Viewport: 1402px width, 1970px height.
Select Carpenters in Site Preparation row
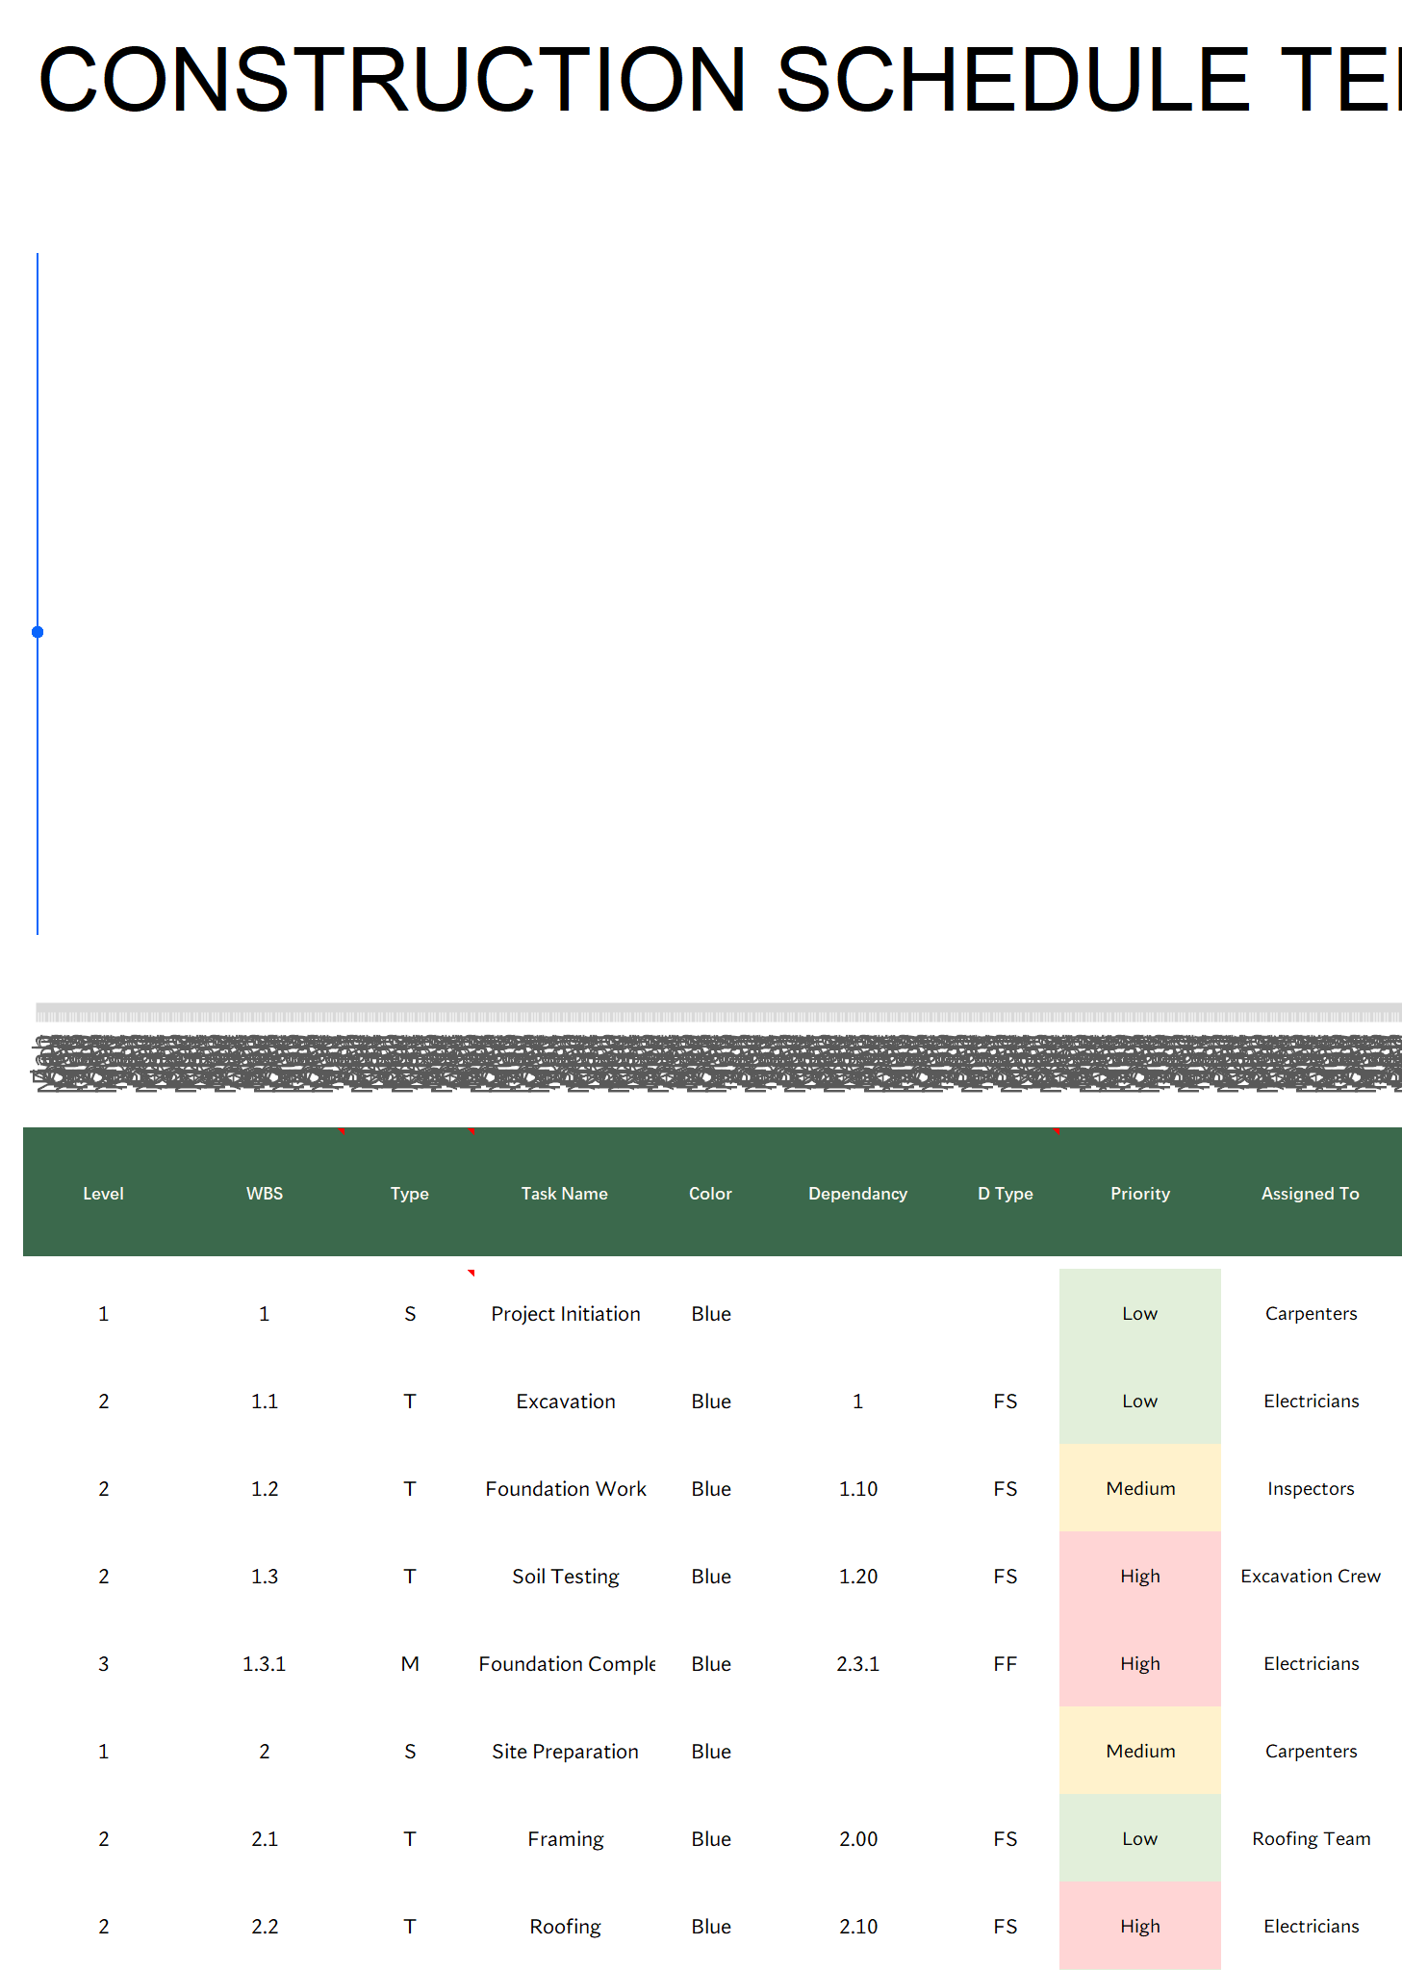click(x=1311, y=1751)
